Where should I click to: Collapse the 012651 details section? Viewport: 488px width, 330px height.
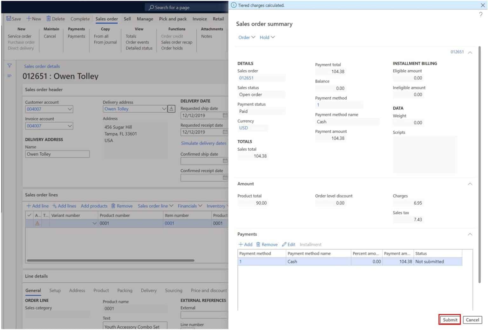click(x=470, y=52)
